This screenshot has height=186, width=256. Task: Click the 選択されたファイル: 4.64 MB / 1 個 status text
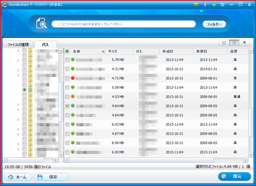pyautogui.click(x=223, y=167)
